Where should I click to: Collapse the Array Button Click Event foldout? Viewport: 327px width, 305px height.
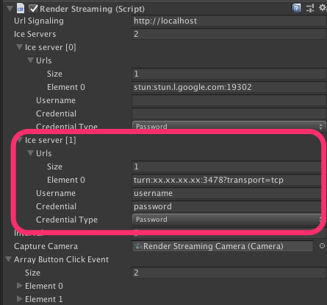click(x=9, y=259)
